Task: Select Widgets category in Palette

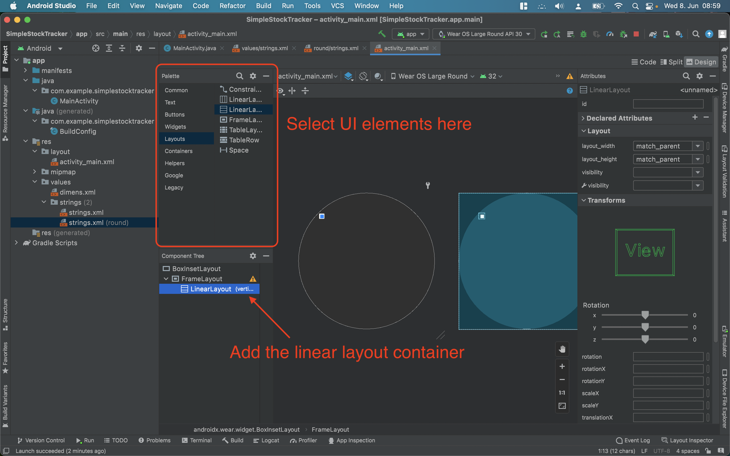Action: click(x=175, y=127)
